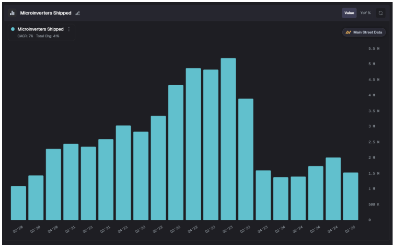The width and height of the screenshot is (394, 248).
Task: Click the Q3'22 x-axis label
Action: [175, 229]
